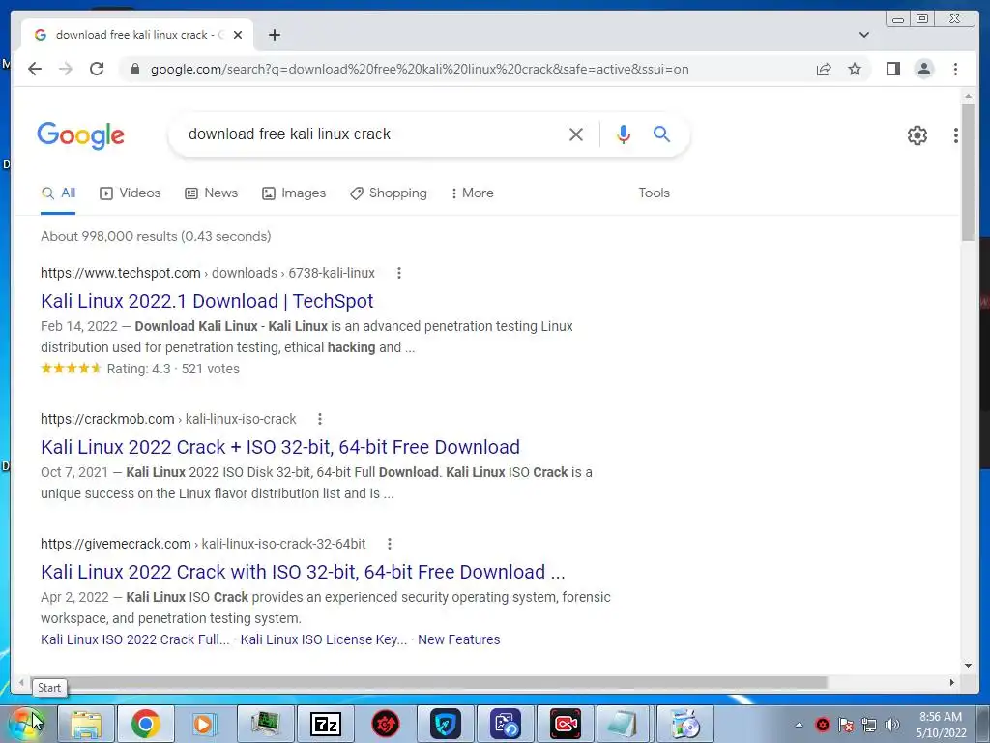This screenshot has width=990, height=743.
Task: Open search Tools options
Action: [x=654, y=193]
